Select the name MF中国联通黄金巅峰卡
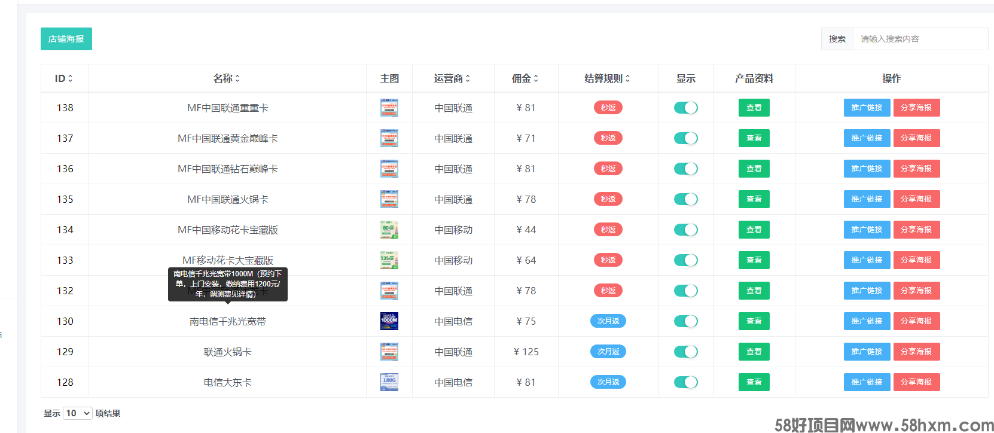Viewport: 994px width, 433px height. tap(228, 139)
